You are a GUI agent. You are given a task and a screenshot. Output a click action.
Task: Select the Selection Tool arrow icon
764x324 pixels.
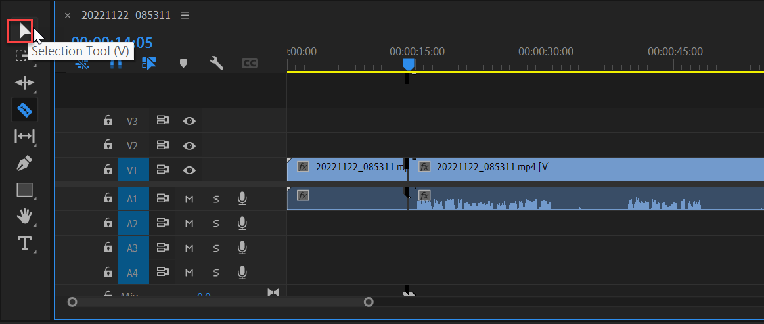click(24, 31)
